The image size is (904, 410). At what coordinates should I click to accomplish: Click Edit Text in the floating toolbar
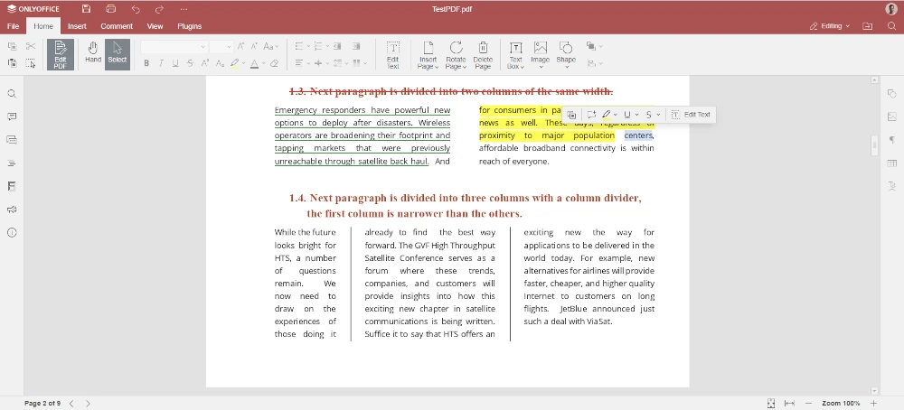click(691, 115)
